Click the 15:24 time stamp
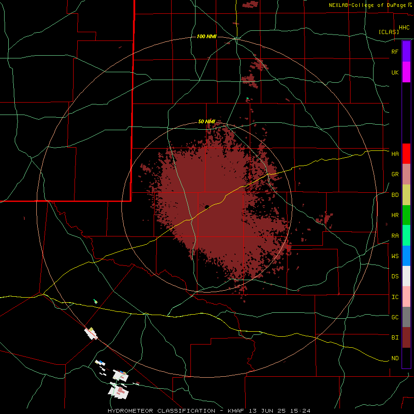The height and width of the screenshot is (414, 414). [301, 411]
